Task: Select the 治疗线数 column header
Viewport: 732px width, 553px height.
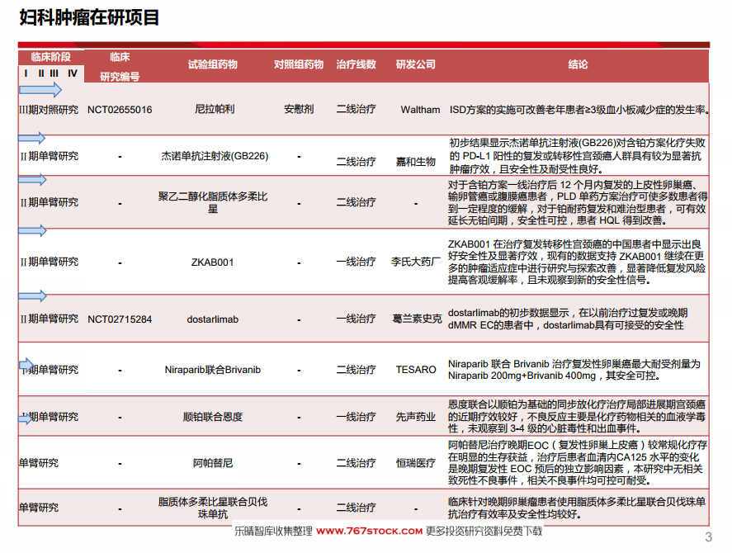Action: 357,64
